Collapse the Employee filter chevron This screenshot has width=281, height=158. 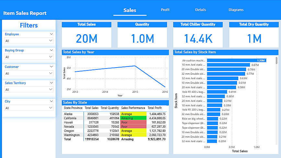pos(51,34)
